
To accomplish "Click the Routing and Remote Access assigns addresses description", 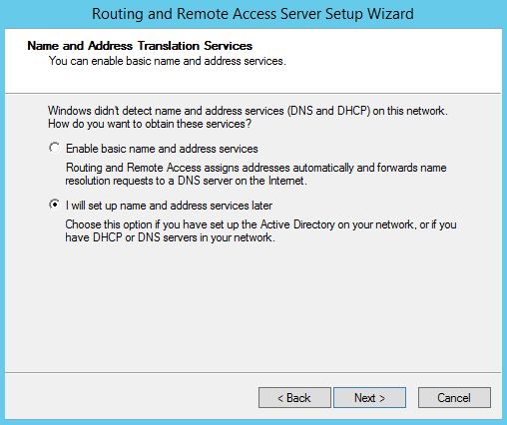I will pyautogui.click(x=256, y=168).
